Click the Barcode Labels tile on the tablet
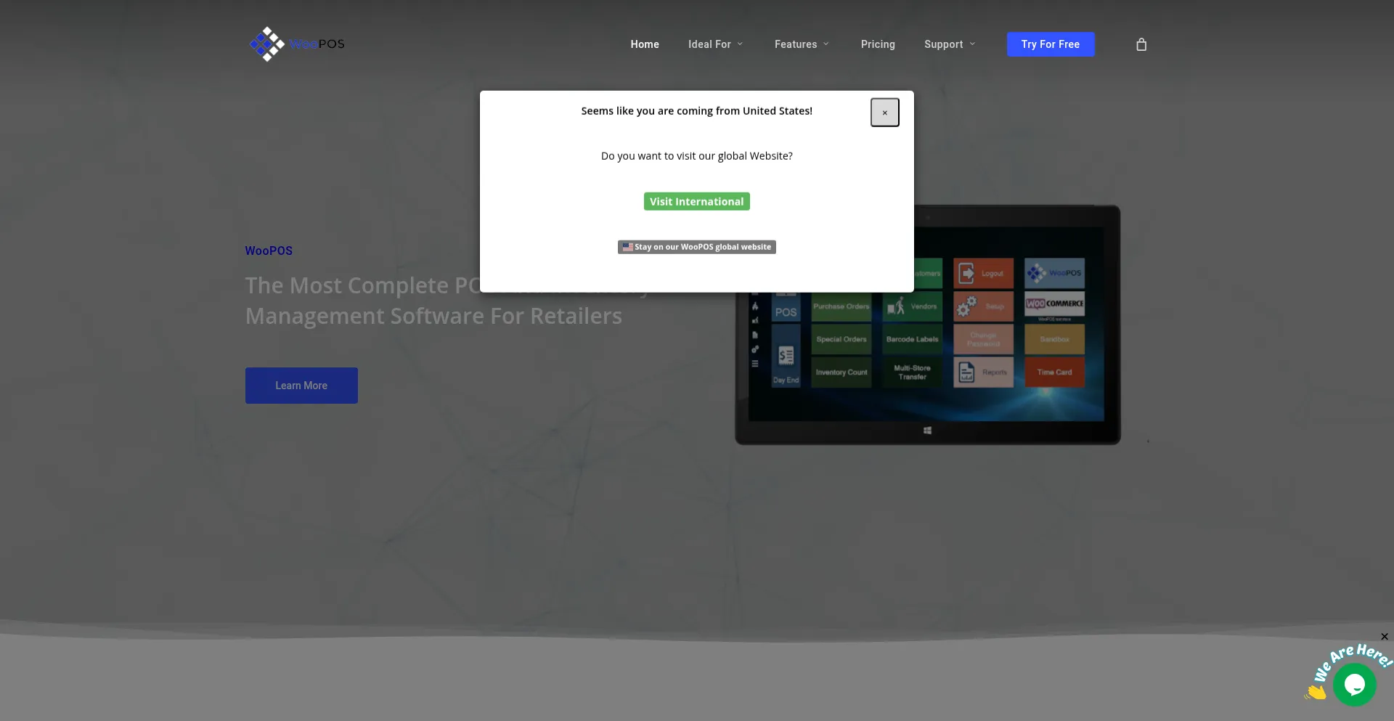 click(913, 339)
